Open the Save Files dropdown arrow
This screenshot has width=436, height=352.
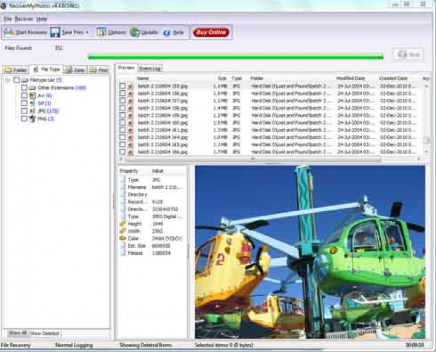pos(87,33)
